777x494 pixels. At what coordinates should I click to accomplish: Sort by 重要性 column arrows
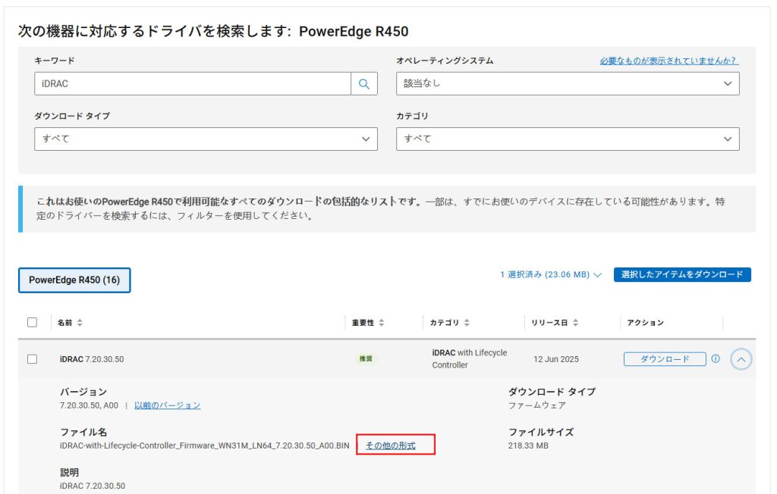(x=382, y=323)
